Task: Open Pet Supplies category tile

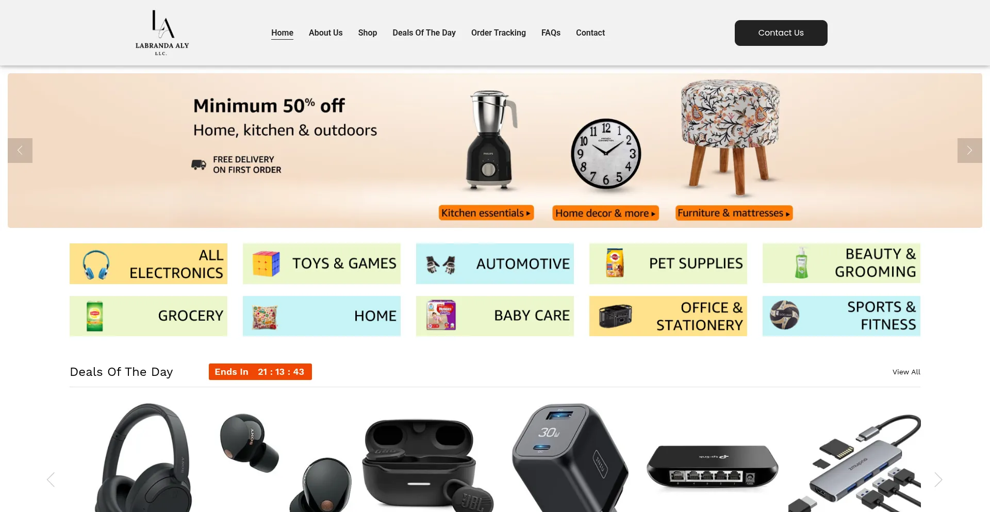Action: (x=668, y=263)
